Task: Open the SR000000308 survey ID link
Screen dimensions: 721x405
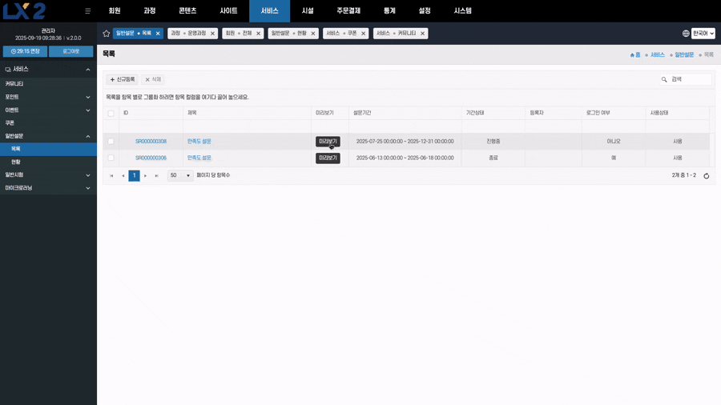Action: tap(151, 142)
